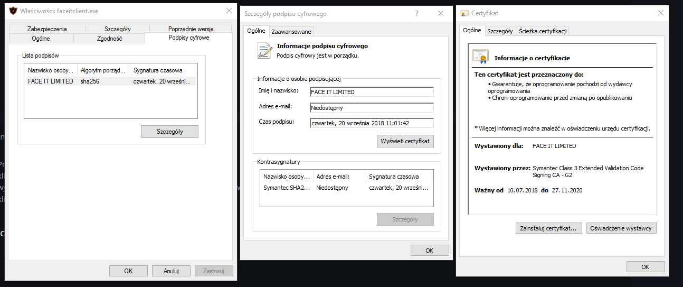Select the Symantec SHA2 row in Kontrasygnatury
The height and width of the screenshot is (287, 683).
[x=347, y=188]
